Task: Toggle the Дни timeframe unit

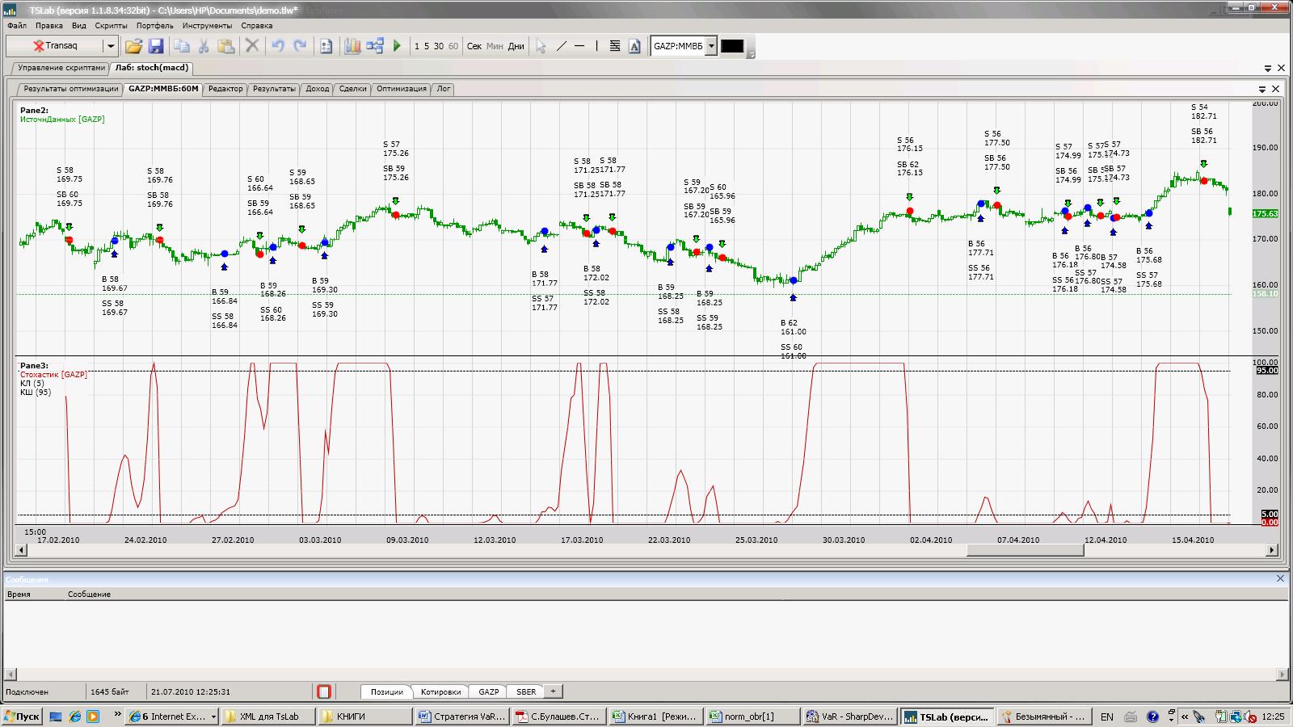Action: 516,46
